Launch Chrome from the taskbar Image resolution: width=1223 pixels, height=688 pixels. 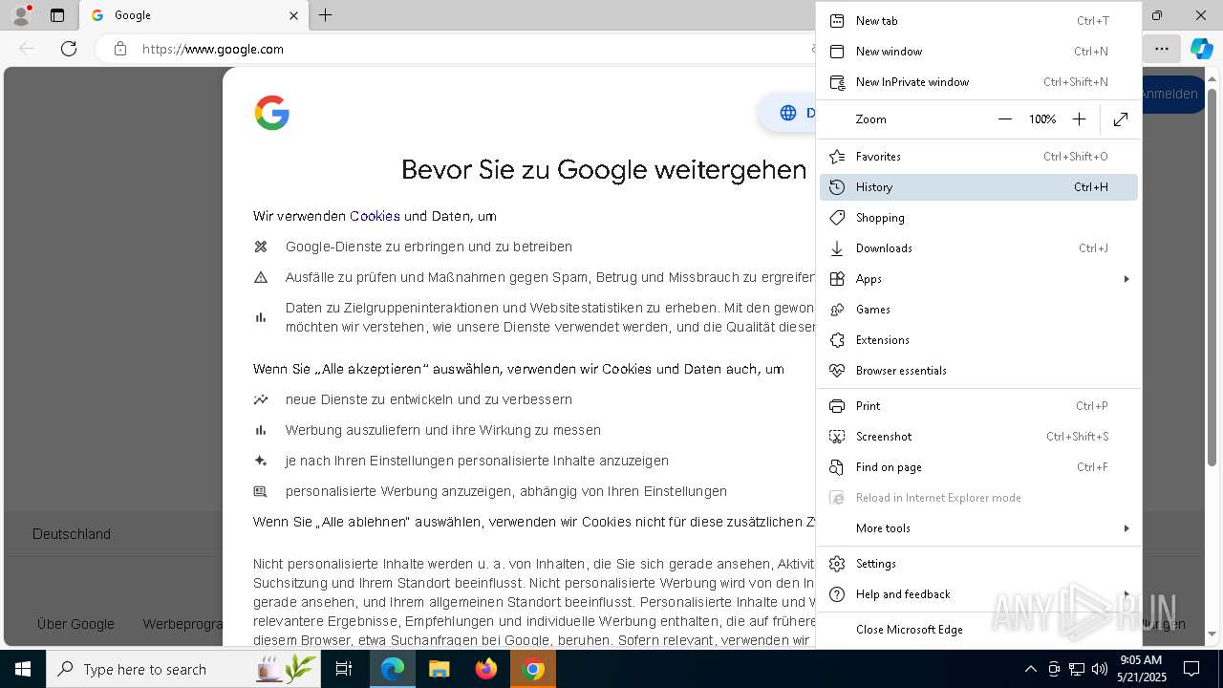coord(534,669)
